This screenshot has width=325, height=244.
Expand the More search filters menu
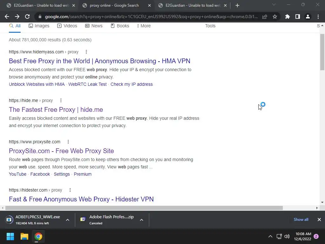pos(144,26)
